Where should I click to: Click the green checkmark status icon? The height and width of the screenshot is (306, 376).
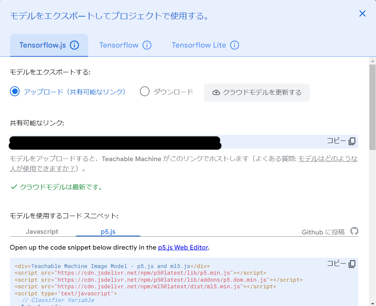tap(14, 187)
